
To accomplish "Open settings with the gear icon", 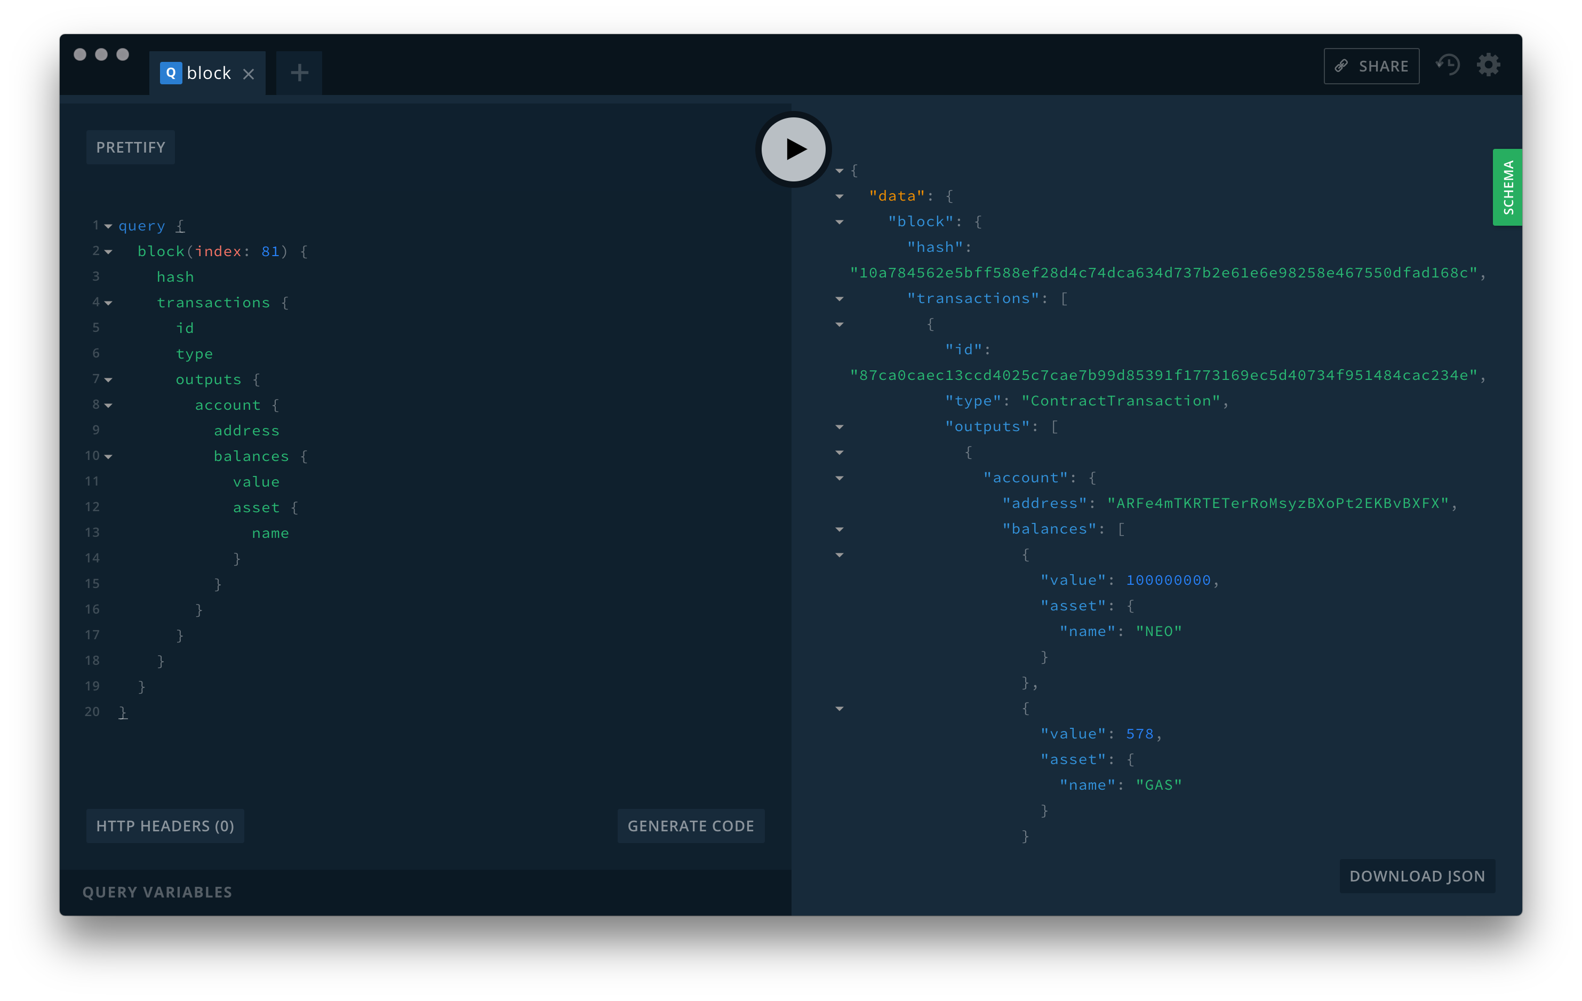I will pos(1488,65).
